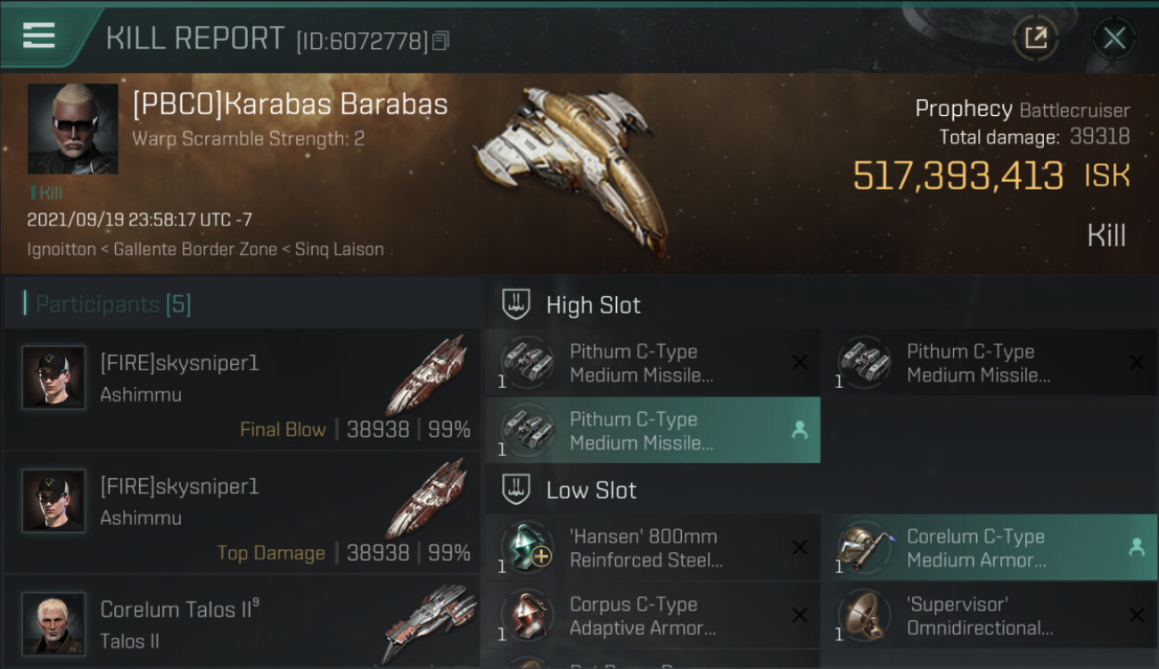Image resolution: width=1159 pixels, height=669 pixels.
Task: Close the kill report window
Action: (x=1114, y=37)
